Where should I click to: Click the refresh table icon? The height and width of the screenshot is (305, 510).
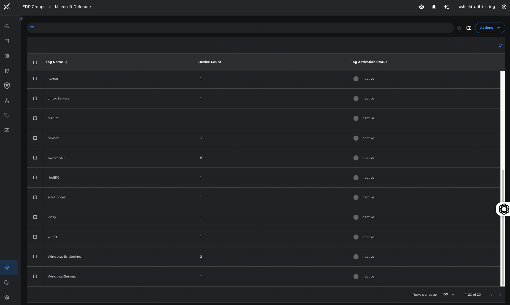coord(500,45)
